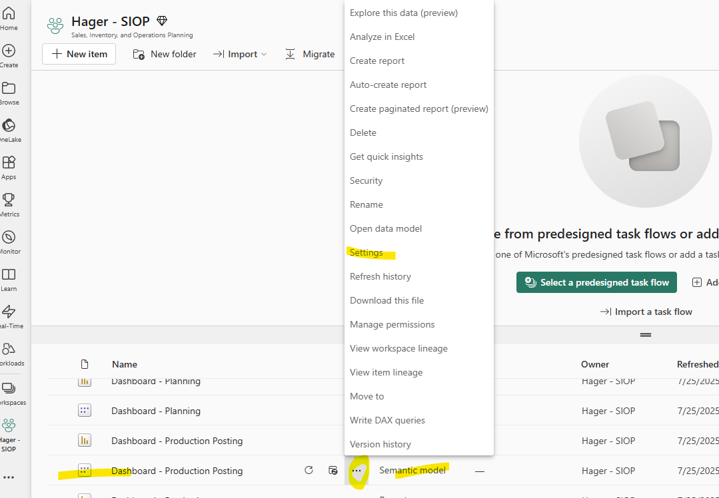The width and height of the screenshot is (719, 498).
Task: Click the Hager - SIOP workspace title
Action: (x=111, y=21)
